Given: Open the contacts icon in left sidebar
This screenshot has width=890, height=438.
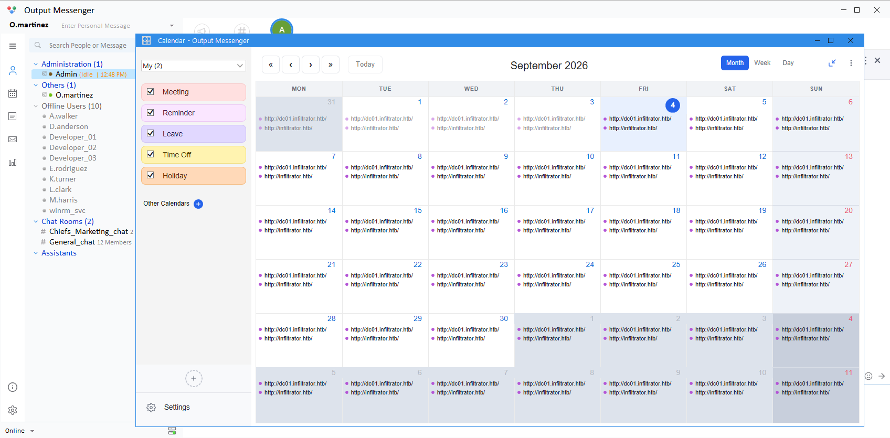Looking at the screenshot, I should [x=13, y=70].
